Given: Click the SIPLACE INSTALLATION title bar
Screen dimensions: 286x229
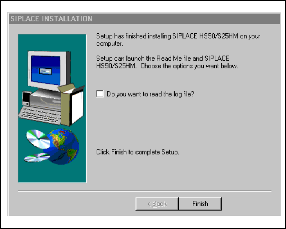Looking at the screenshot, I should (x=144, y=19).
